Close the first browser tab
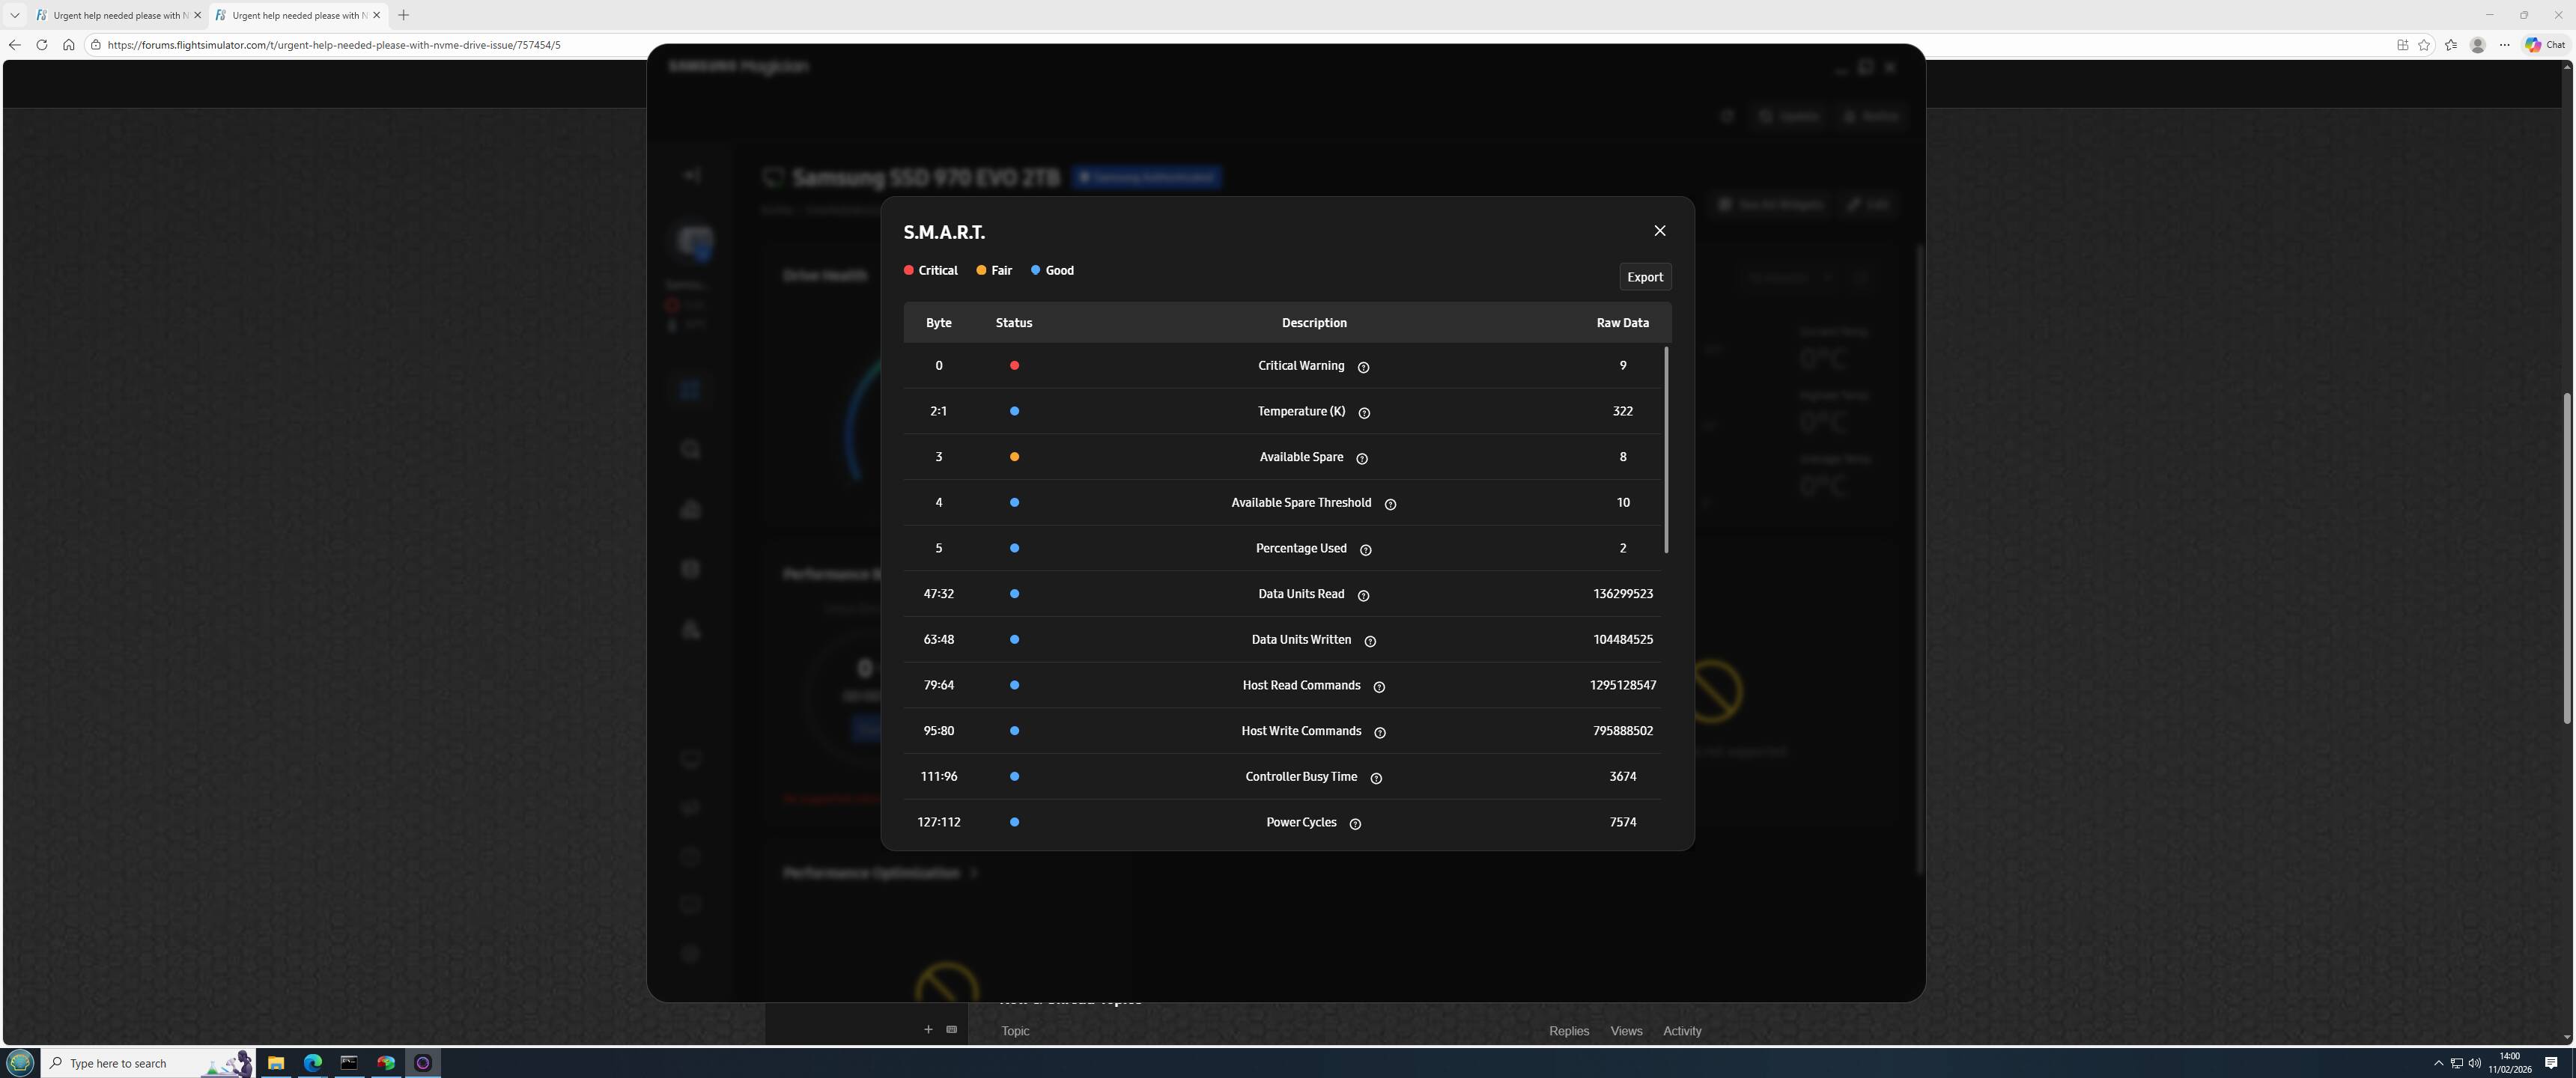 pos(197,15)
